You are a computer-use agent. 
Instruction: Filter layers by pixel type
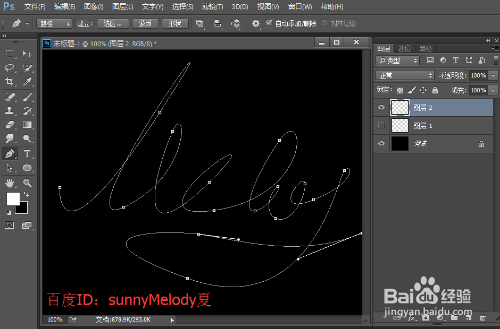click(430, 60)
